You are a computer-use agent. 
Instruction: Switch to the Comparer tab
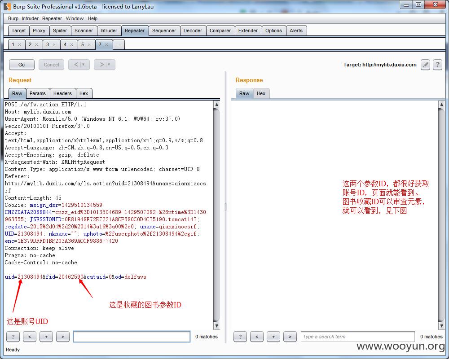click(220, 31)
